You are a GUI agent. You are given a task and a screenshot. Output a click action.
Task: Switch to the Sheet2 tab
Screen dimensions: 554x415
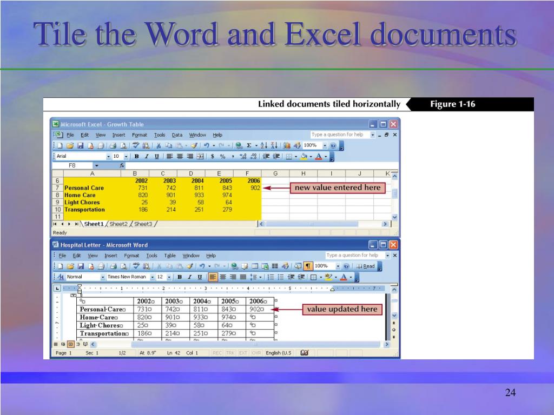[x=118, y=224]
